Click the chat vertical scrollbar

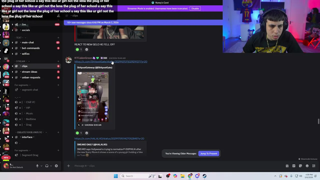click(318, 121)
